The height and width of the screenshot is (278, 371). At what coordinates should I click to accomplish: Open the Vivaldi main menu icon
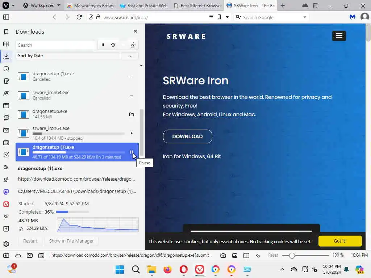click(6, 5)
